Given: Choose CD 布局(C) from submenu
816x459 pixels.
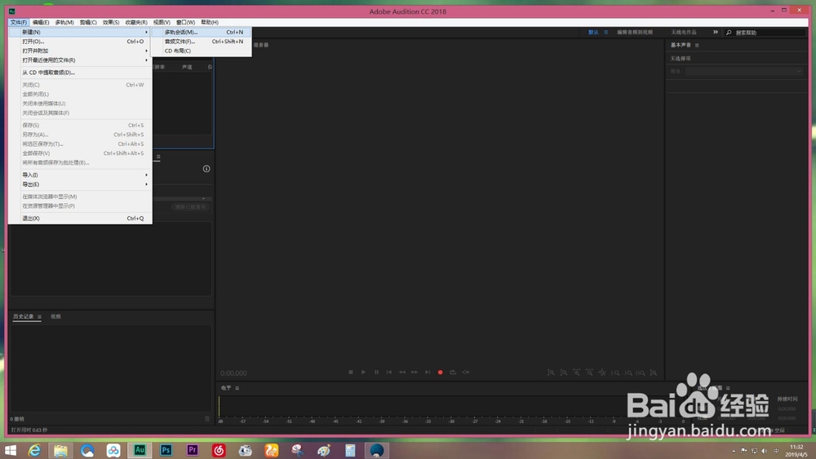Looking at the screenshot, I should pyautogui.click(x=202, y=51).
